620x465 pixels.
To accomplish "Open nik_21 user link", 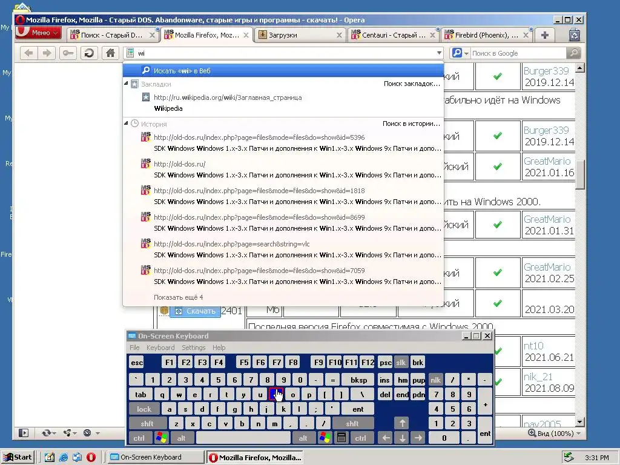I will click(x=538, y=377).
